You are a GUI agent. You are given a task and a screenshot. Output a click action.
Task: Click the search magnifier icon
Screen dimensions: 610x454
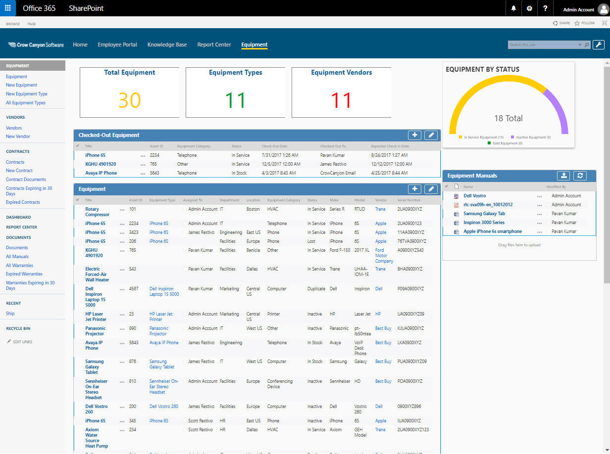coord(587,45)
